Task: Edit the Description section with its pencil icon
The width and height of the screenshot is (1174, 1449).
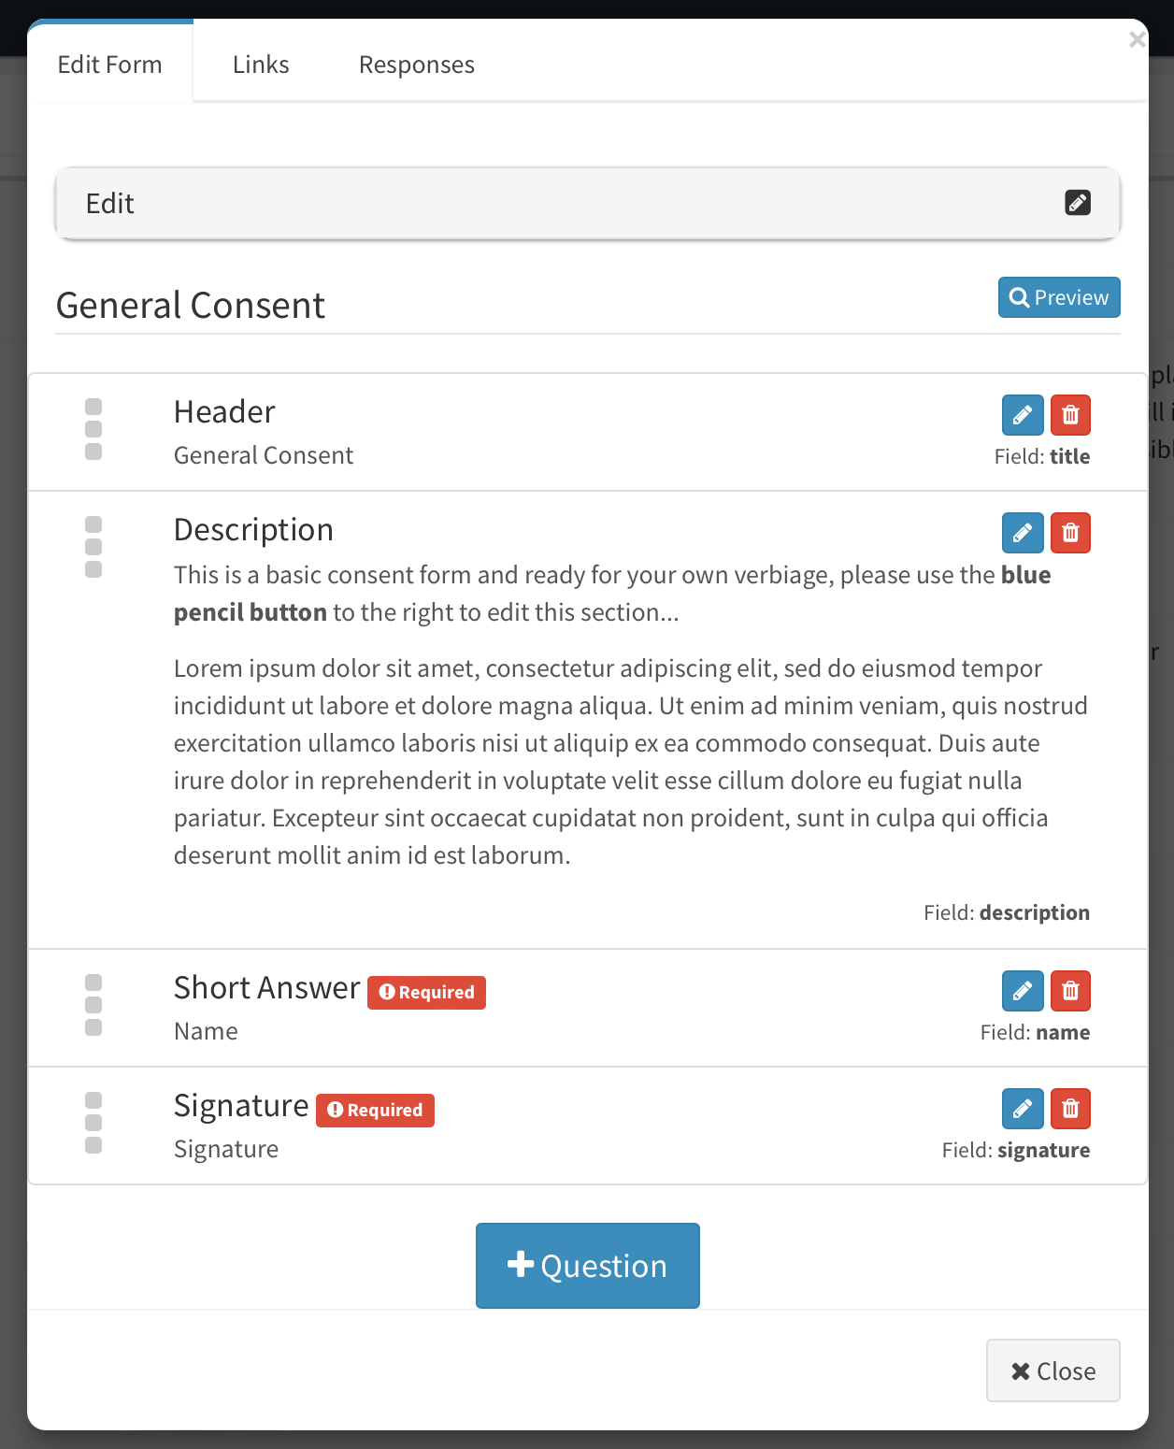Action: point(1023,533)
